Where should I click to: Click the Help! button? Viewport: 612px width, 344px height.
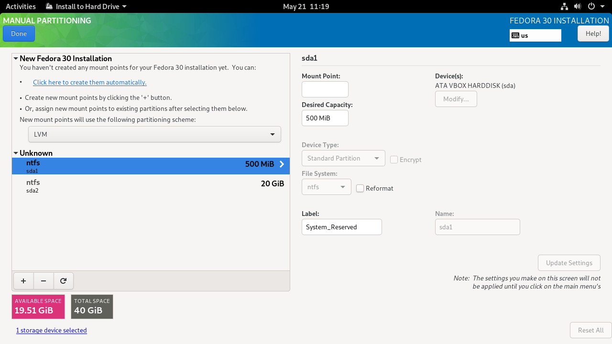tap(593, 33)
